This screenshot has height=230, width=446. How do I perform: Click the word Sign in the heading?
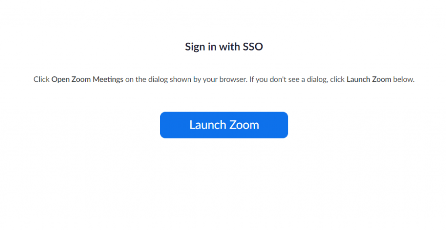(195, 47)
